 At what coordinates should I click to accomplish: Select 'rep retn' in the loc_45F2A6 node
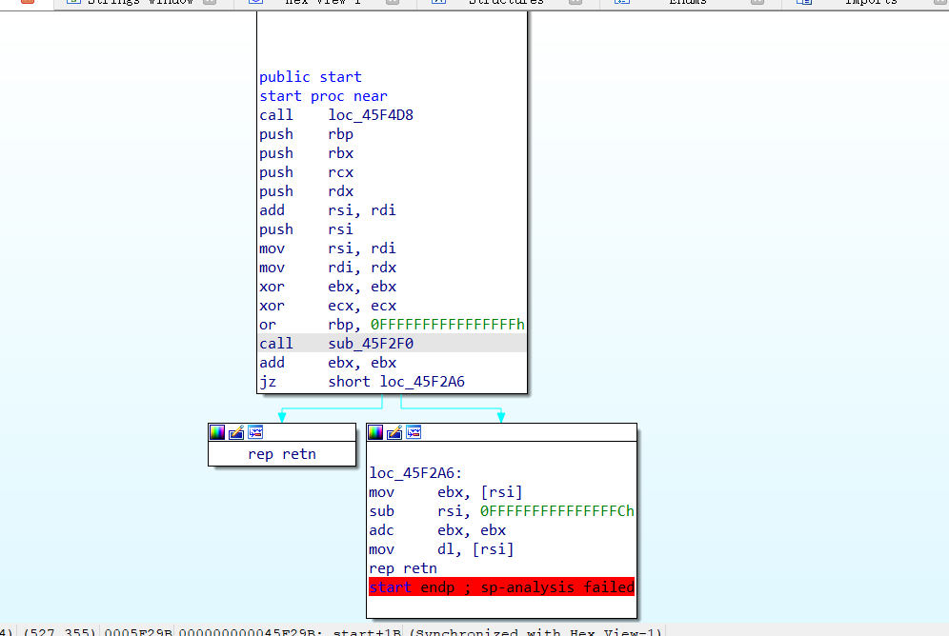(402, 568)
